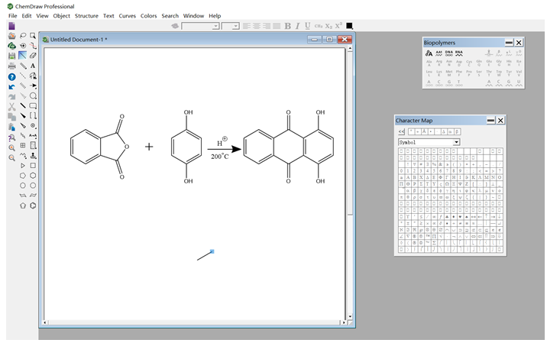This screenshot has width=547, height=343.
Task: Toggle Subscript X2 formatting
Action: coord(329,26)
